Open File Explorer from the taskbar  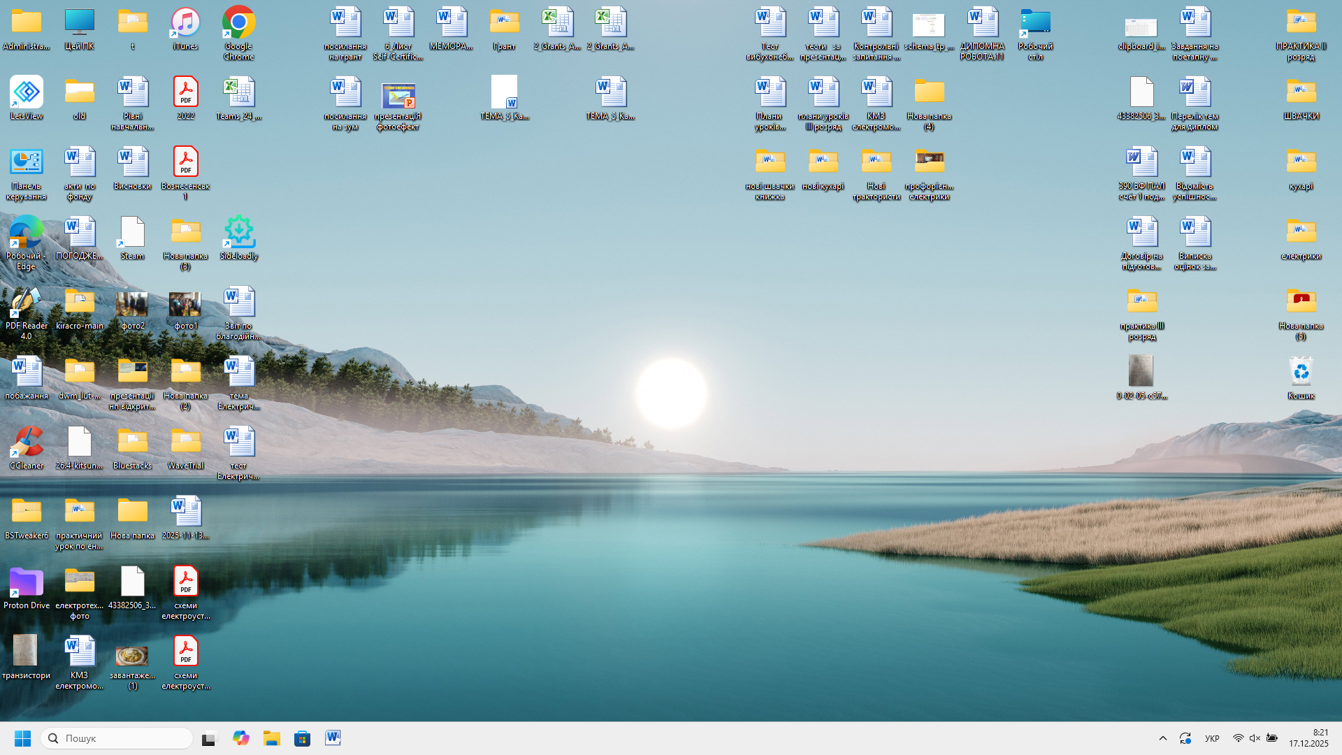pos(271,738)
